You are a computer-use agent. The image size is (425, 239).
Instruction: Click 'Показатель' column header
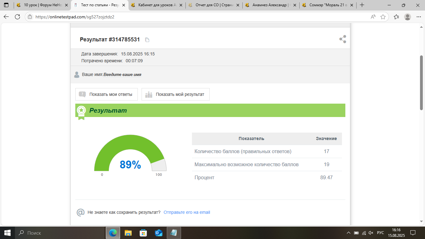pyautogui.click(x=251, y=138)
